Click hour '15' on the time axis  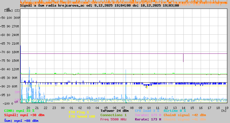[x=192, y=108]
